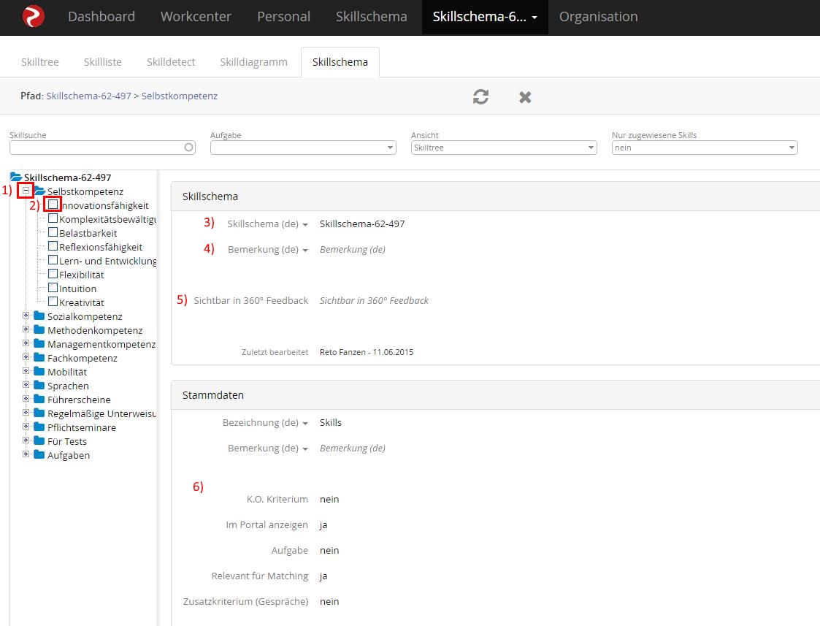
Task: Open the Workcenter menu
Action: click(x=196, y=17)
